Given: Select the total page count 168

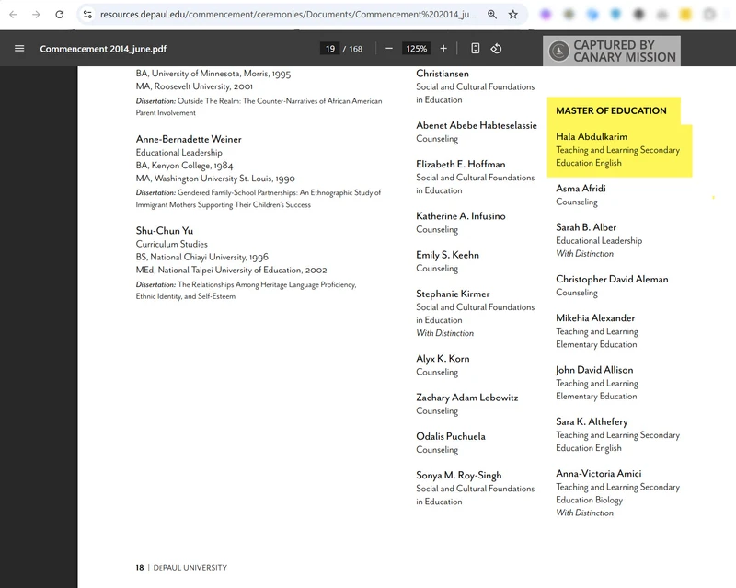Looking at the screenshot, I should tap(355, 49).
